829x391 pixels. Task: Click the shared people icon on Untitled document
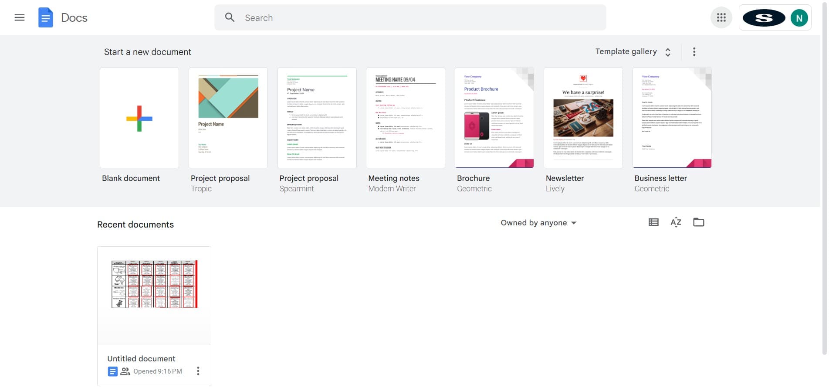pyautogui.click(x=125, y=371)
